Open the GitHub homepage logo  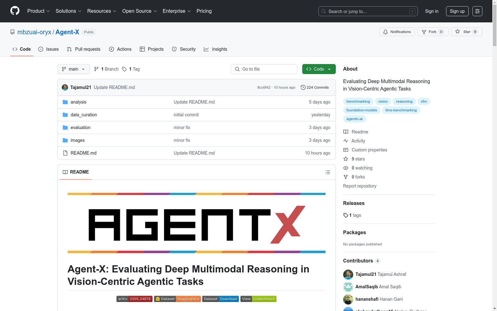tap(15, 11)
